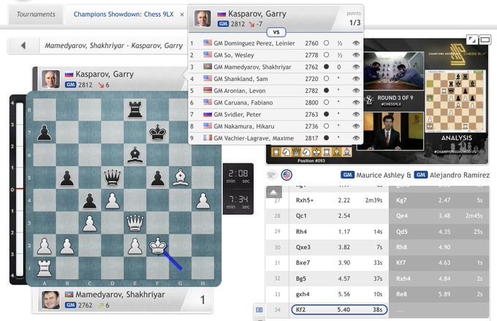497x321 pixels.
Task: Switch to Champions Showdown: Chess 9LX tab
Action: 124,15
